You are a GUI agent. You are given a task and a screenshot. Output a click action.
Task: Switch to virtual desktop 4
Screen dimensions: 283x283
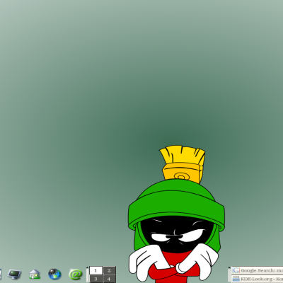click(109, 279)
